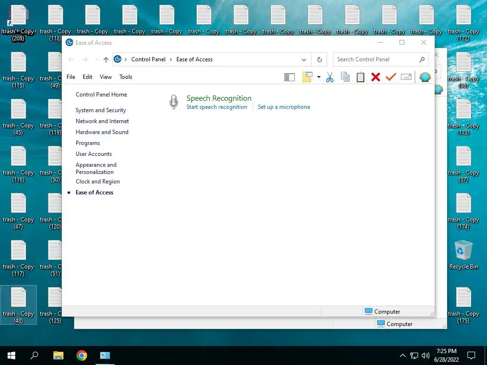Select trash - Copy (86) desktop file
The height and width of the screenshot is (365, 487).
click(463, 70)
